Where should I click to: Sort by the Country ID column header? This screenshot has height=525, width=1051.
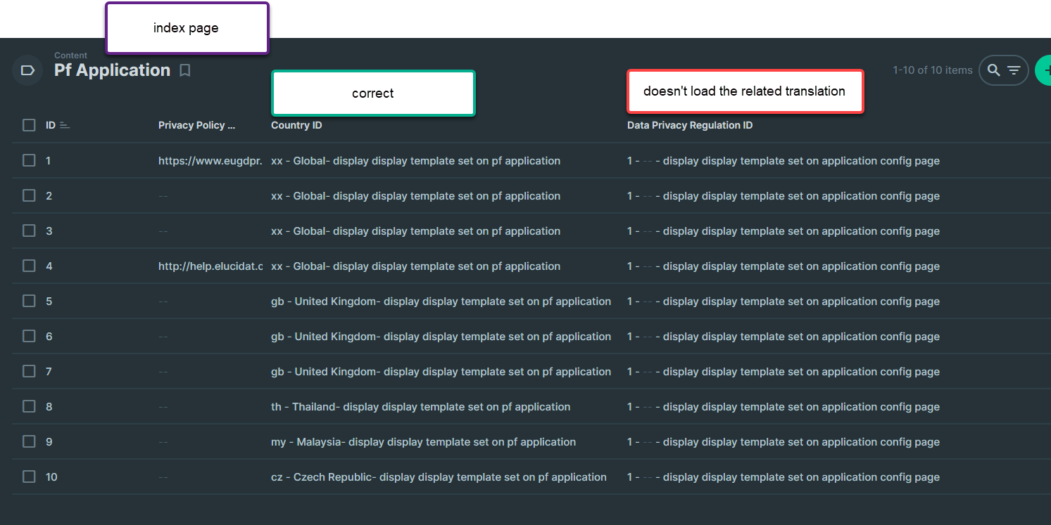coord(296,124)
